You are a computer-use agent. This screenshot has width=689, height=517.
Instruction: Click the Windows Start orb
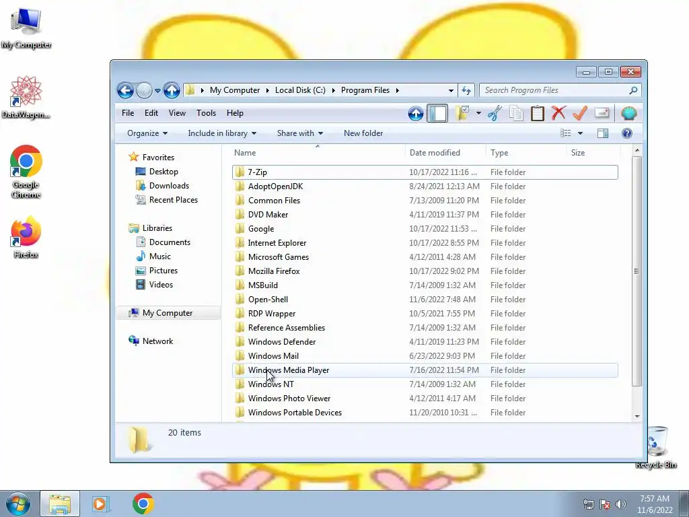[x=17, y=504]
